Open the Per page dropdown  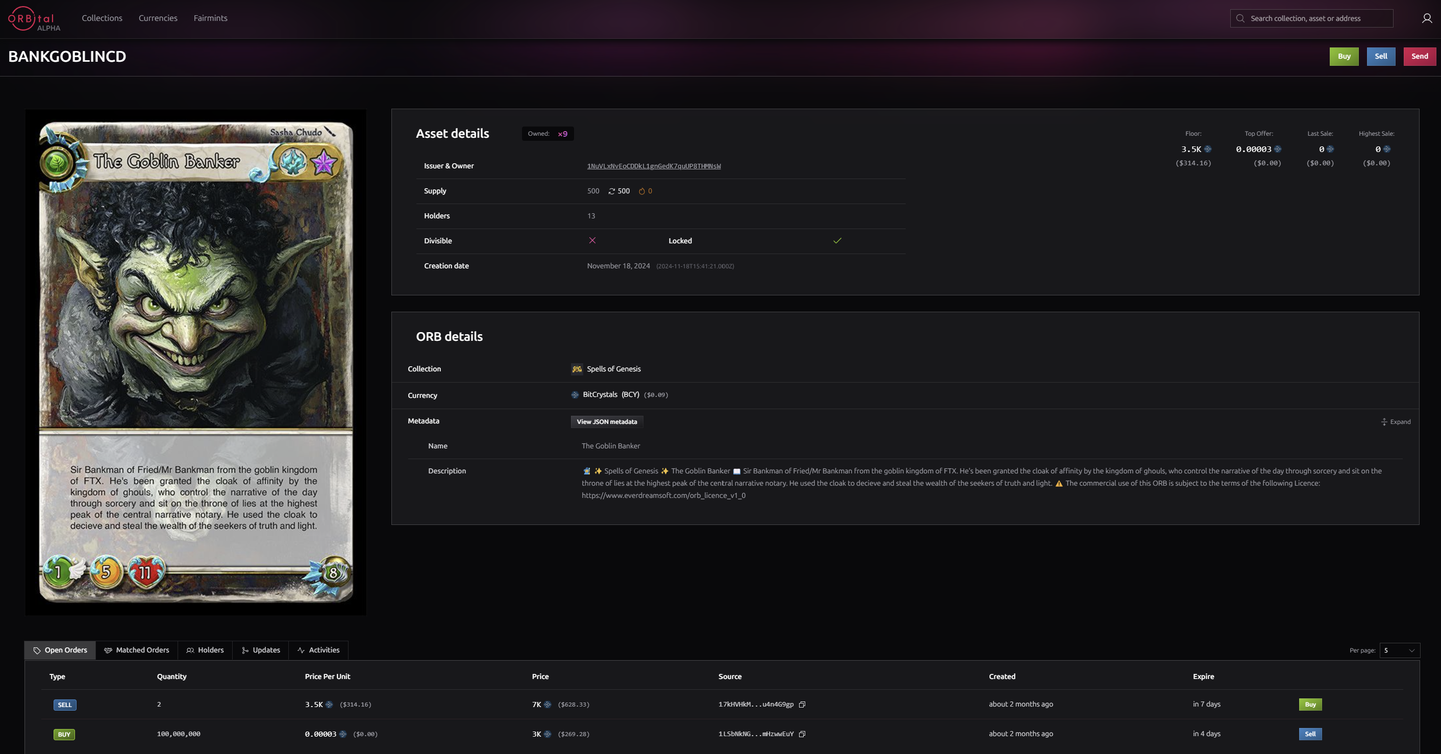pyautogui.click(x=1400, y=650)
